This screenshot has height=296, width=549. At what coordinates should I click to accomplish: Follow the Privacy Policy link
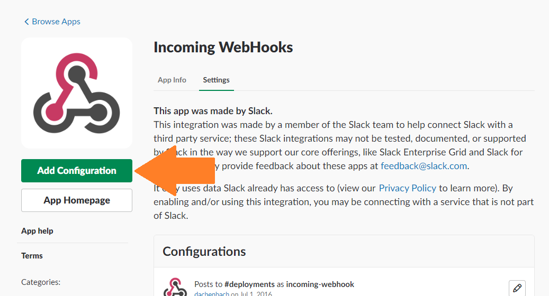407,188
